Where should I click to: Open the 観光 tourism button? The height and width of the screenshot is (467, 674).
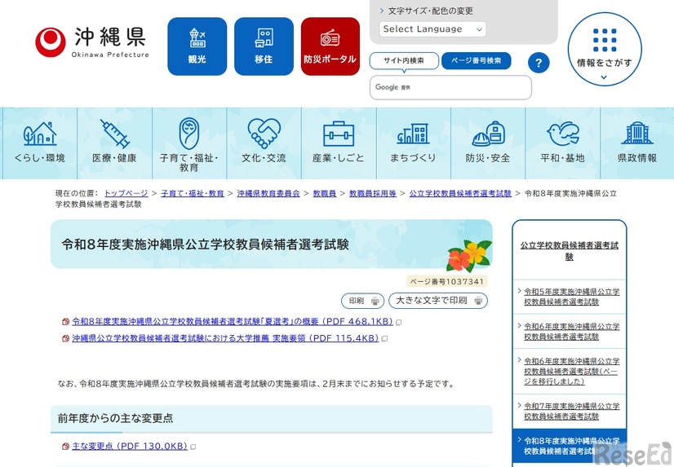[x=197, y=46]
